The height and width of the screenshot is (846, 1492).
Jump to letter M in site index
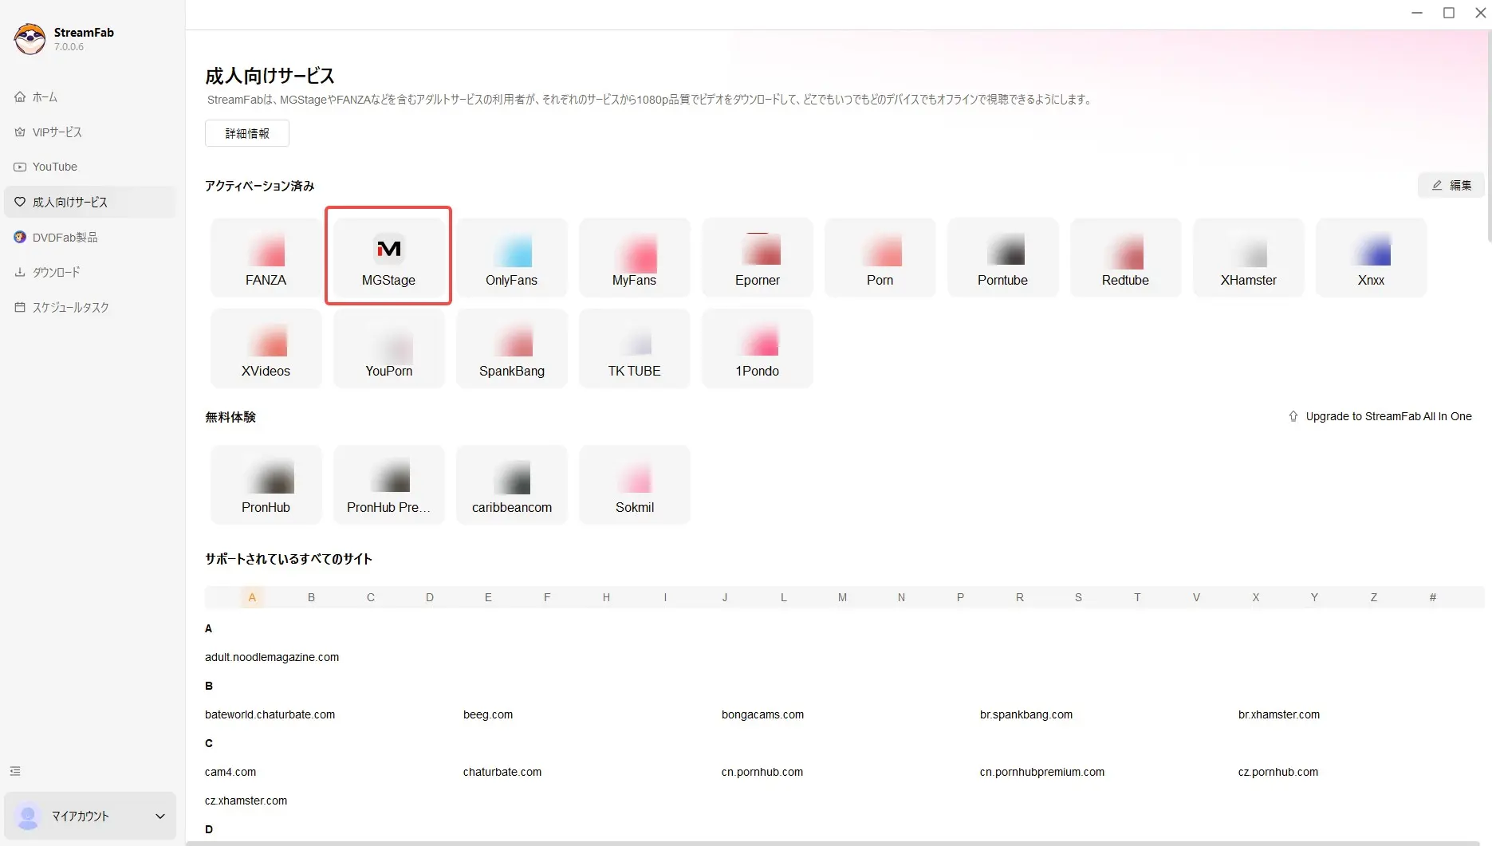pyautogui.click(x=842, y=597)
